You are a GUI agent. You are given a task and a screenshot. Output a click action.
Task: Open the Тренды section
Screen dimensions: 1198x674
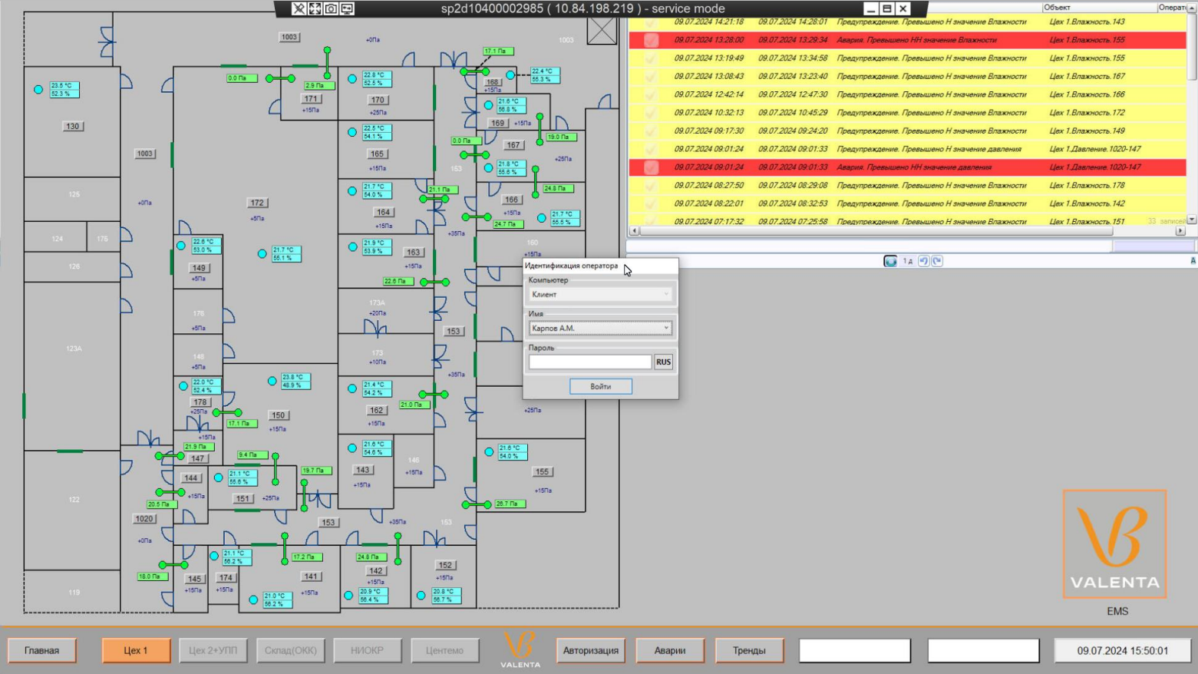tap(748, 650)
